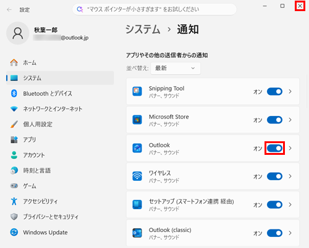This screenshot has width=309, height=248.
Task: Click the Apps icon in sidebar
Action: pyautogui.click(x=14, y=139)
